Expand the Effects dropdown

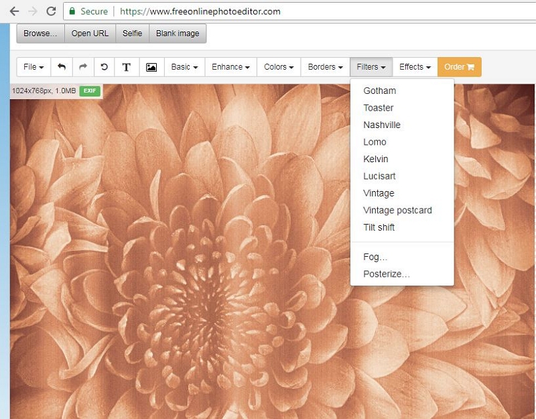(414, 66)
